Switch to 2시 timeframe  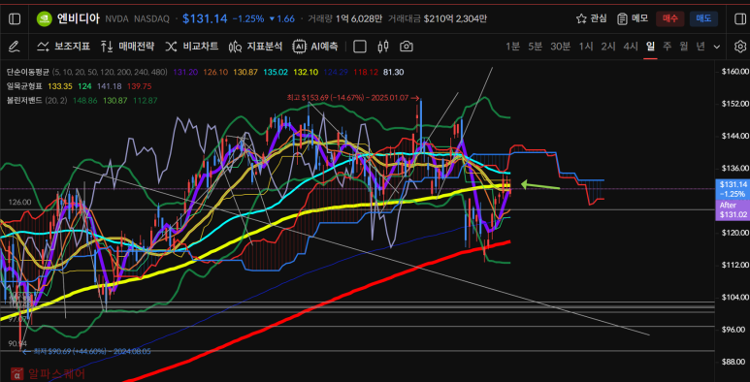pos(608,47)
